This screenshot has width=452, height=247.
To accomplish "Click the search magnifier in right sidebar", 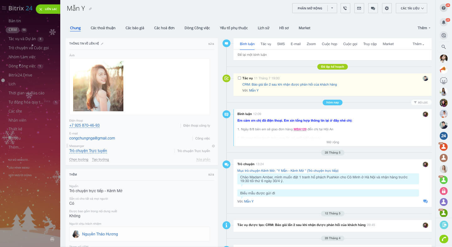I will (x=444, y=47).
